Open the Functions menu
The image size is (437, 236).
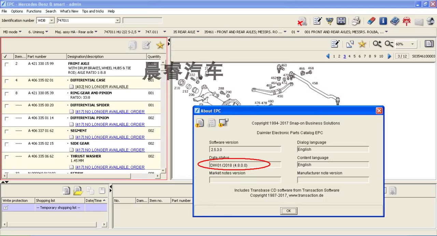click(34, 11)
